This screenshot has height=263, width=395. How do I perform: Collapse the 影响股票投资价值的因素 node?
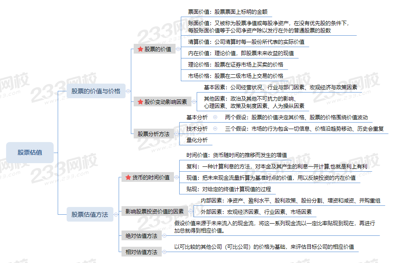(x=191, y=211)
